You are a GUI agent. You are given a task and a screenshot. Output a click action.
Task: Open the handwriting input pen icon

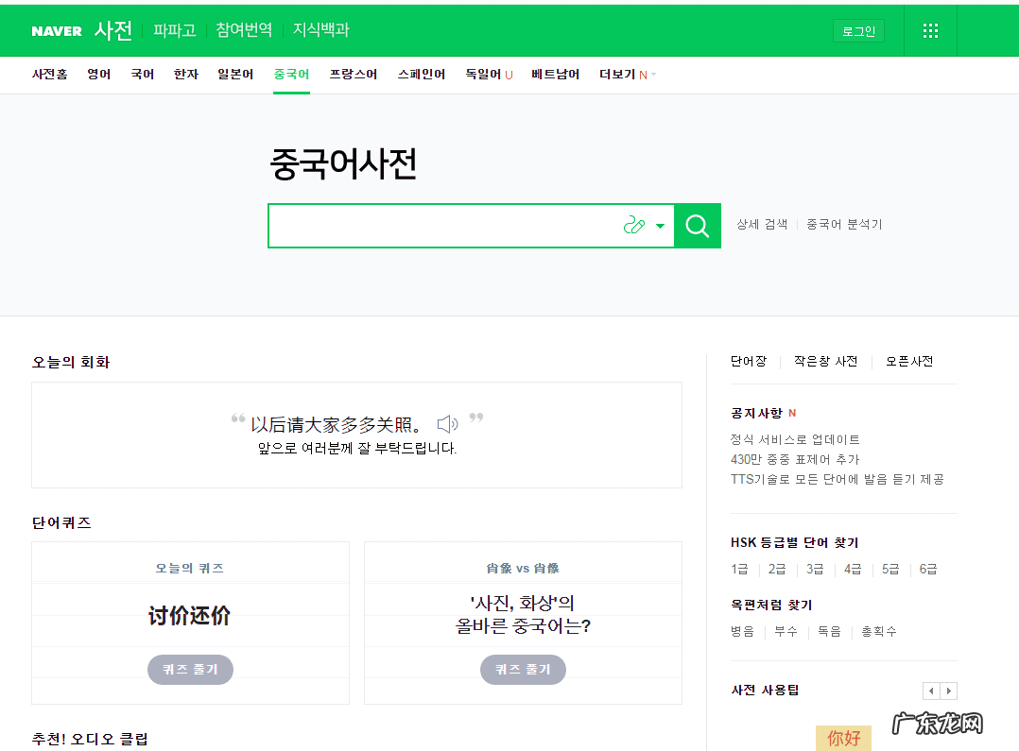click(x=633, y=226)
